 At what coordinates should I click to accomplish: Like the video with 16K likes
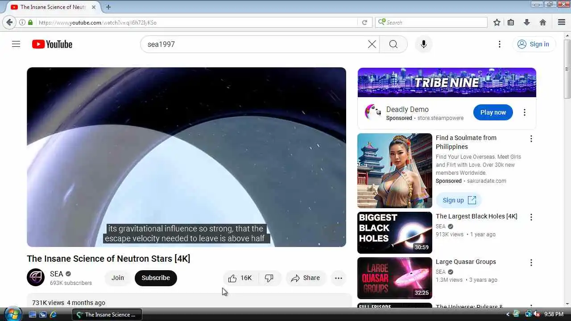tap(240, 278)
